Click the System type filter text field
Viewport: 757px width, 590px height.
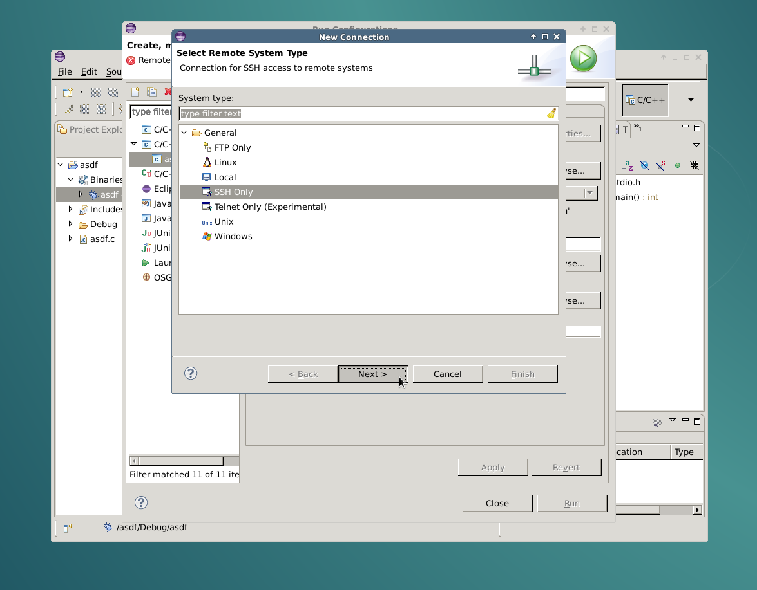coord(361,113)
